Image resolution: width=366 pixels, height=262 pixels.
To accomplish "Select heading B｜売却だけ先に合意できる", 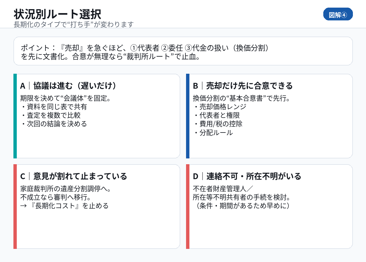I will pyautogui.click(x=243, y=86).
